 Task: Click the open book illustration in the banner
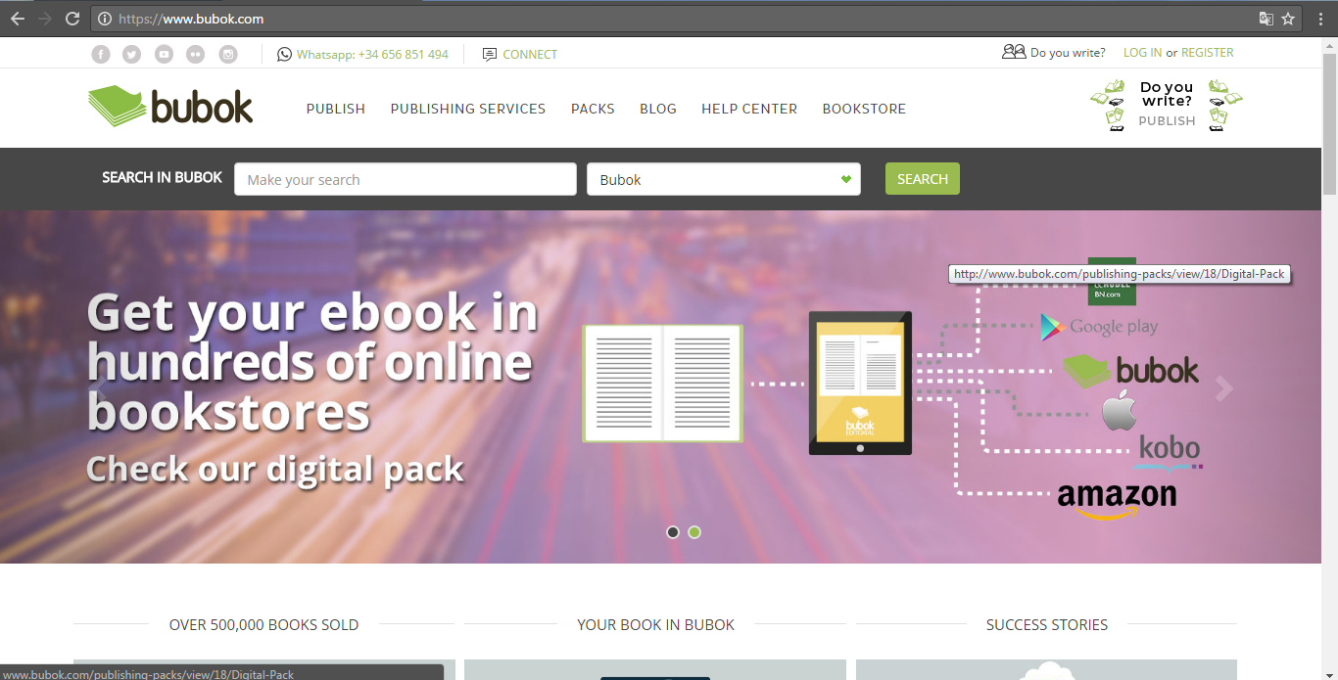663,384
